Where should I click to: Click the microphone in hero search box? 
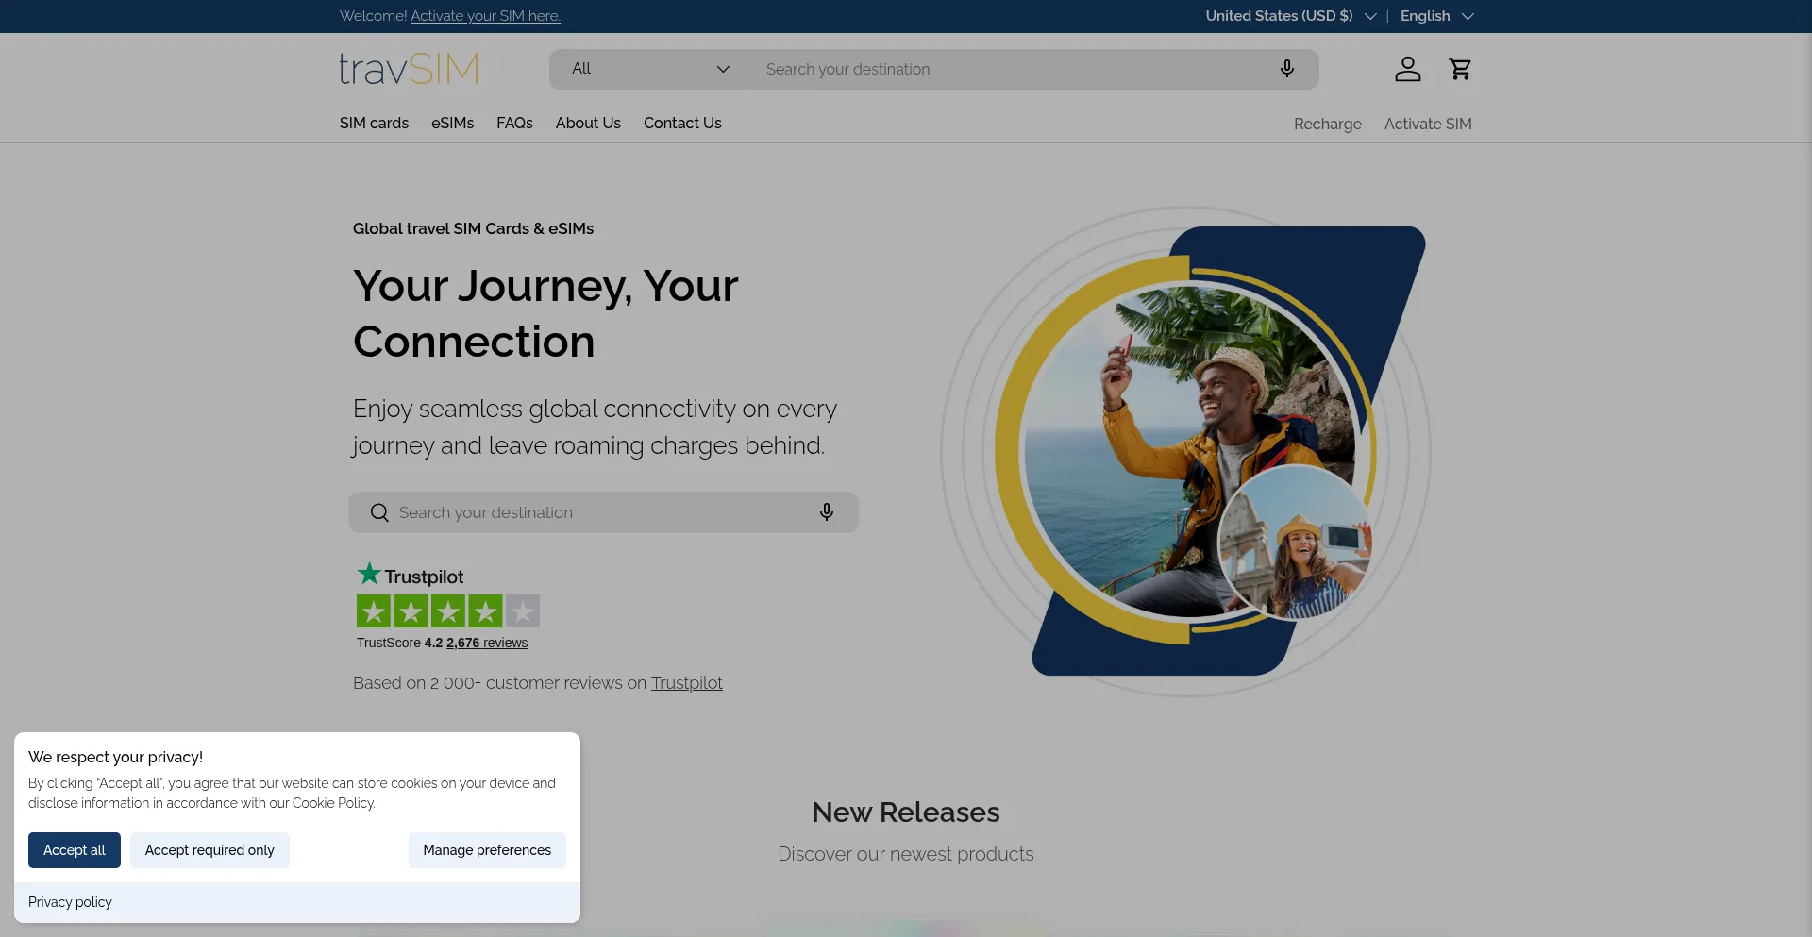tap(826, 512)
